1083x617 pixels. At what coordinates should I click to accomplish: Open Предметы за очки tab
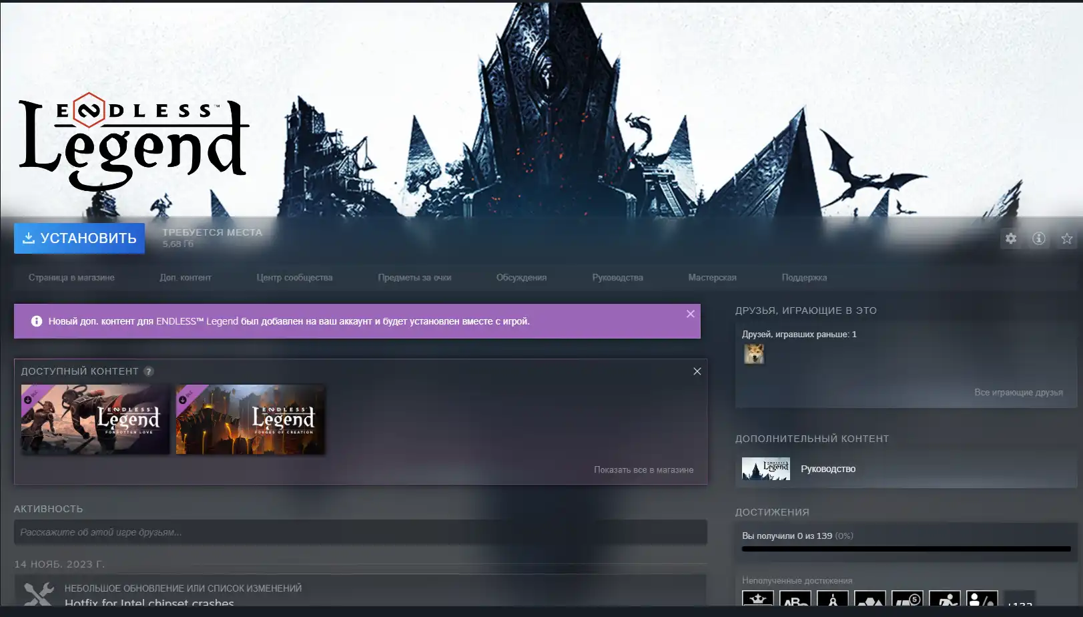click(414, 278)
